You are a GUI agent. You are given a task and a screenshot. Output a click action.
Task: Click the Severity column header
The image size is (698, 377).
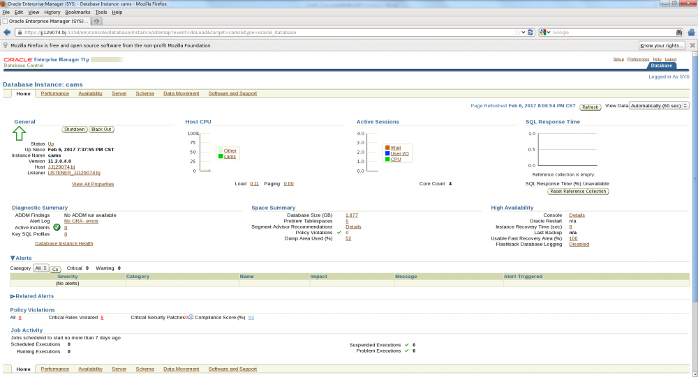pos(68,277)
